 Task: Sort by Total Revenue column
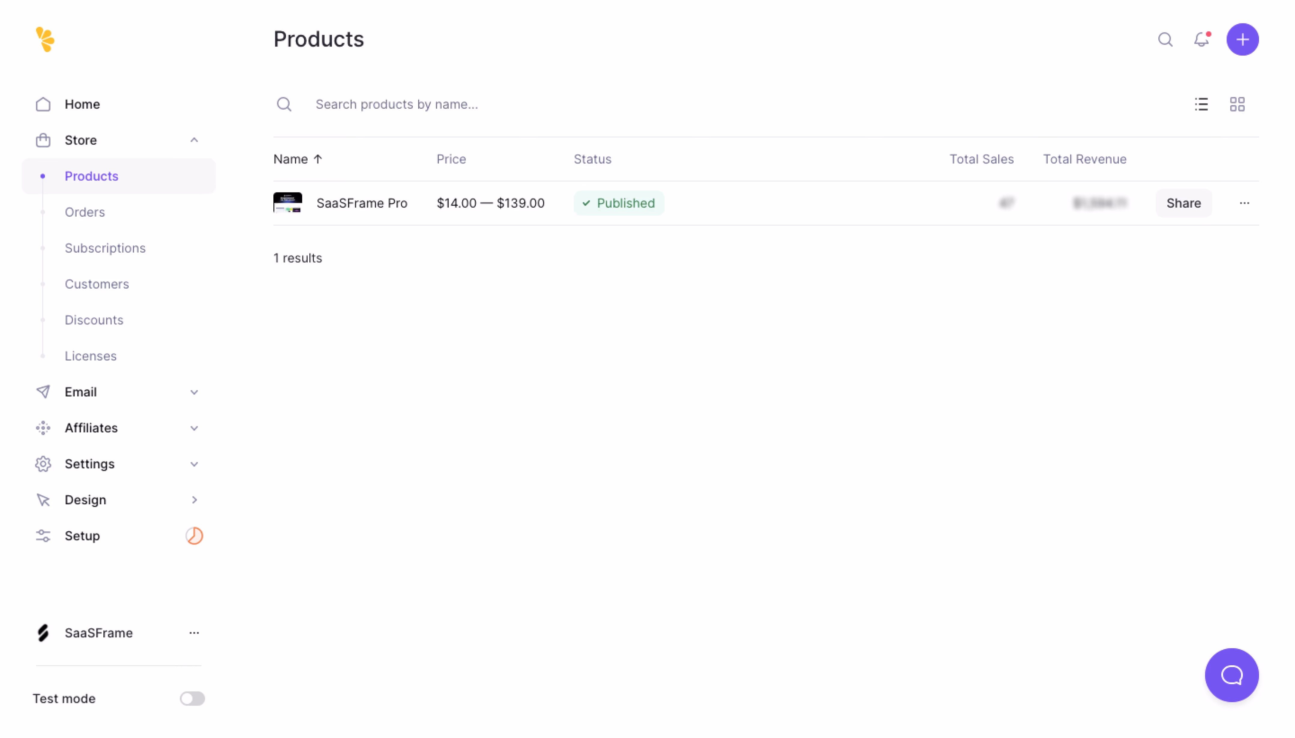coord(1084,159)
